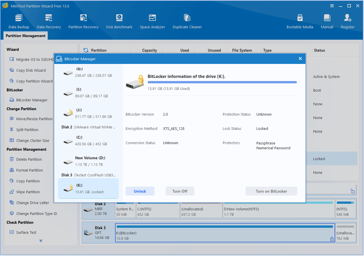The width and height of the screenshot is (364, 256).
Task: Choose Move/Resize Partition
Action: tap(31, 119)
